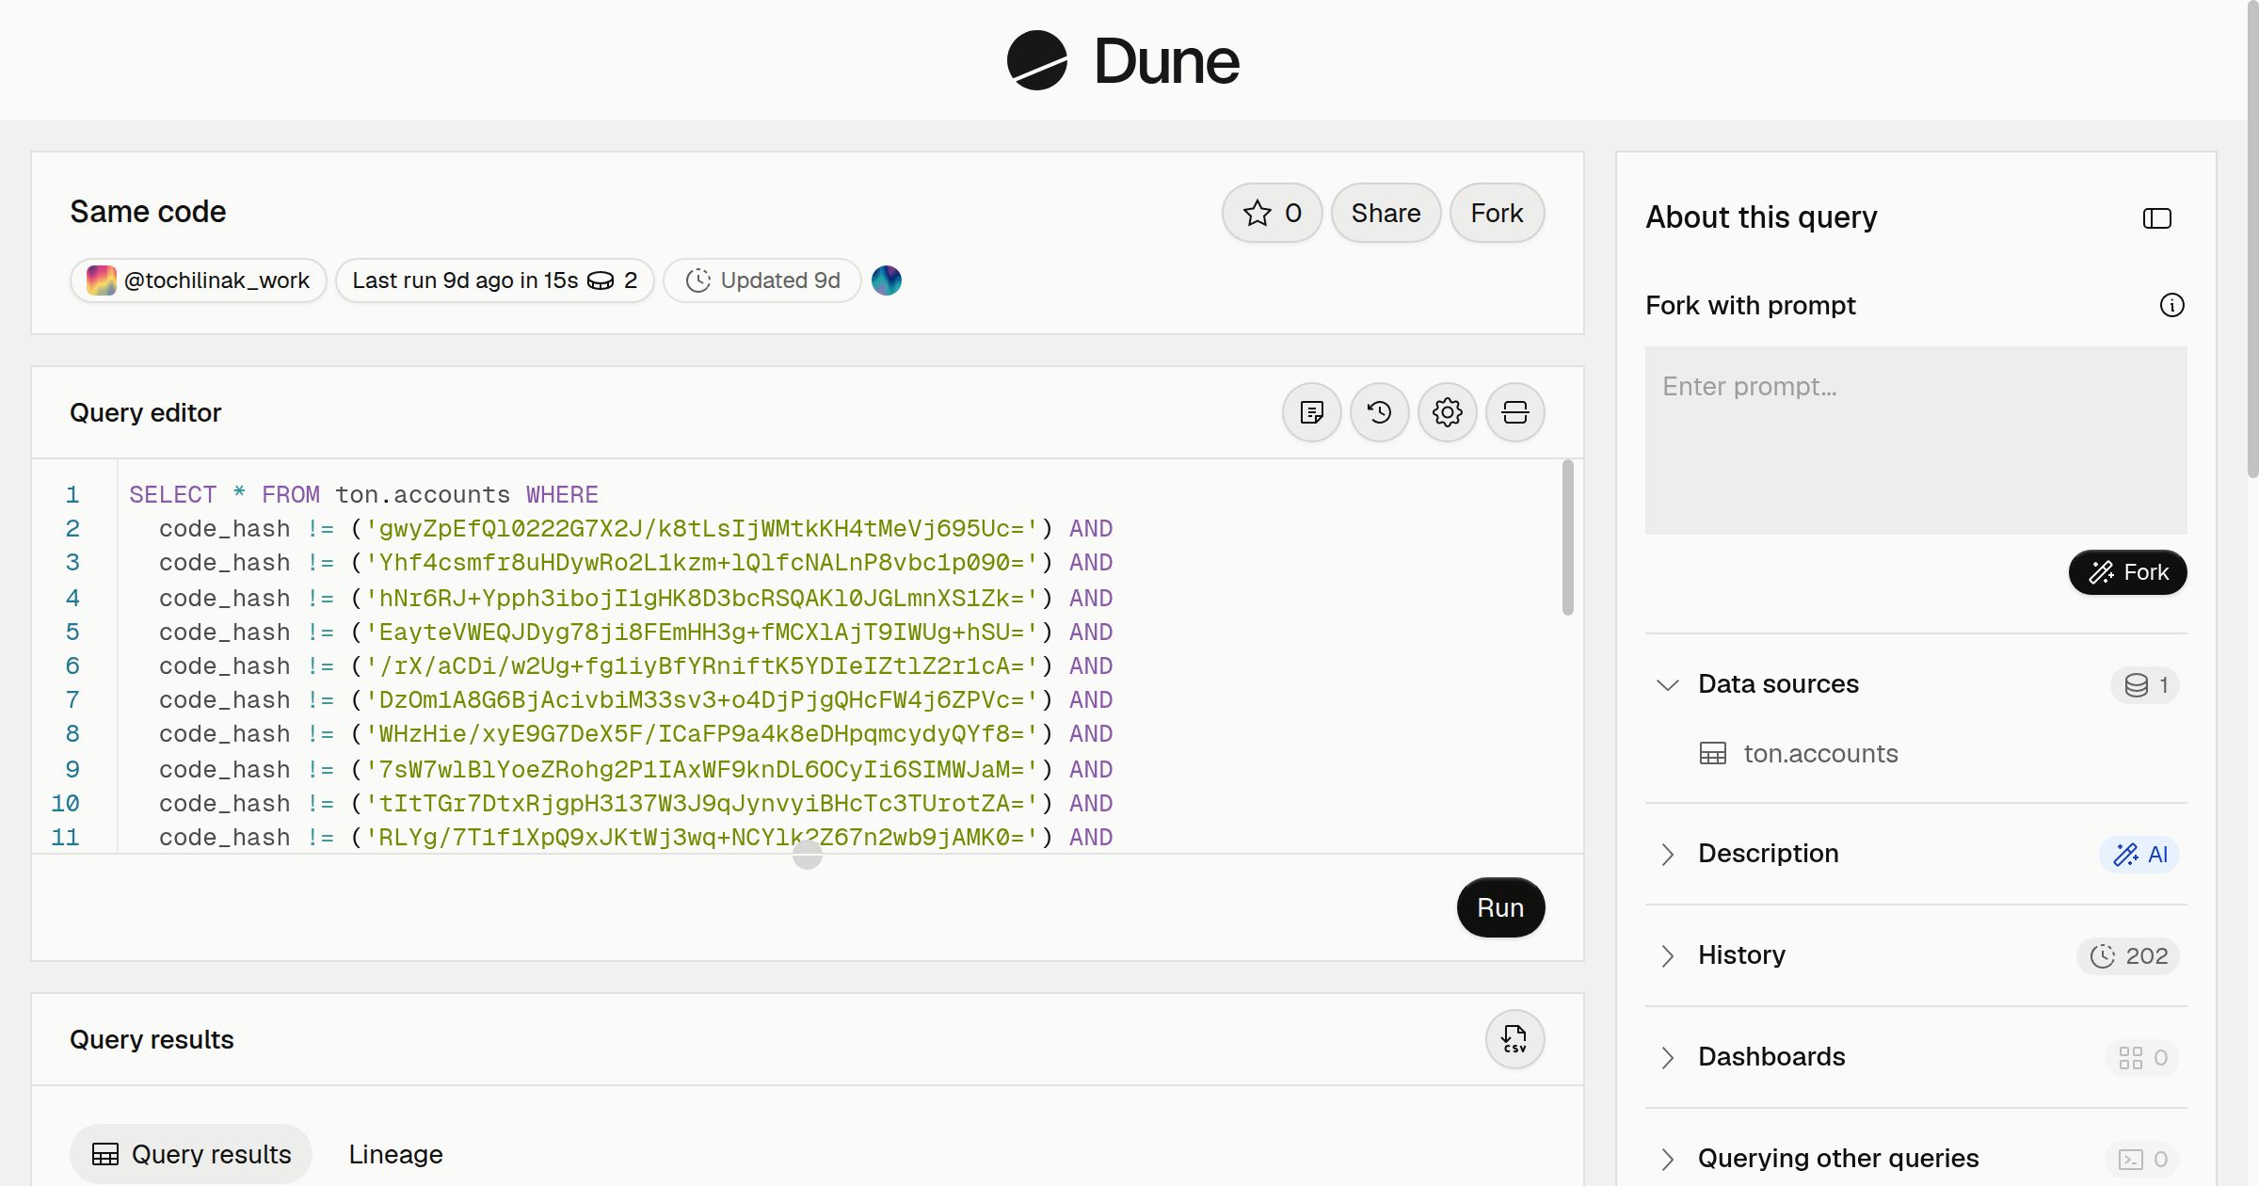2259x1186 pixels.
Task: Click the Dune logo at top
Action: click(x=1123, y=60)
